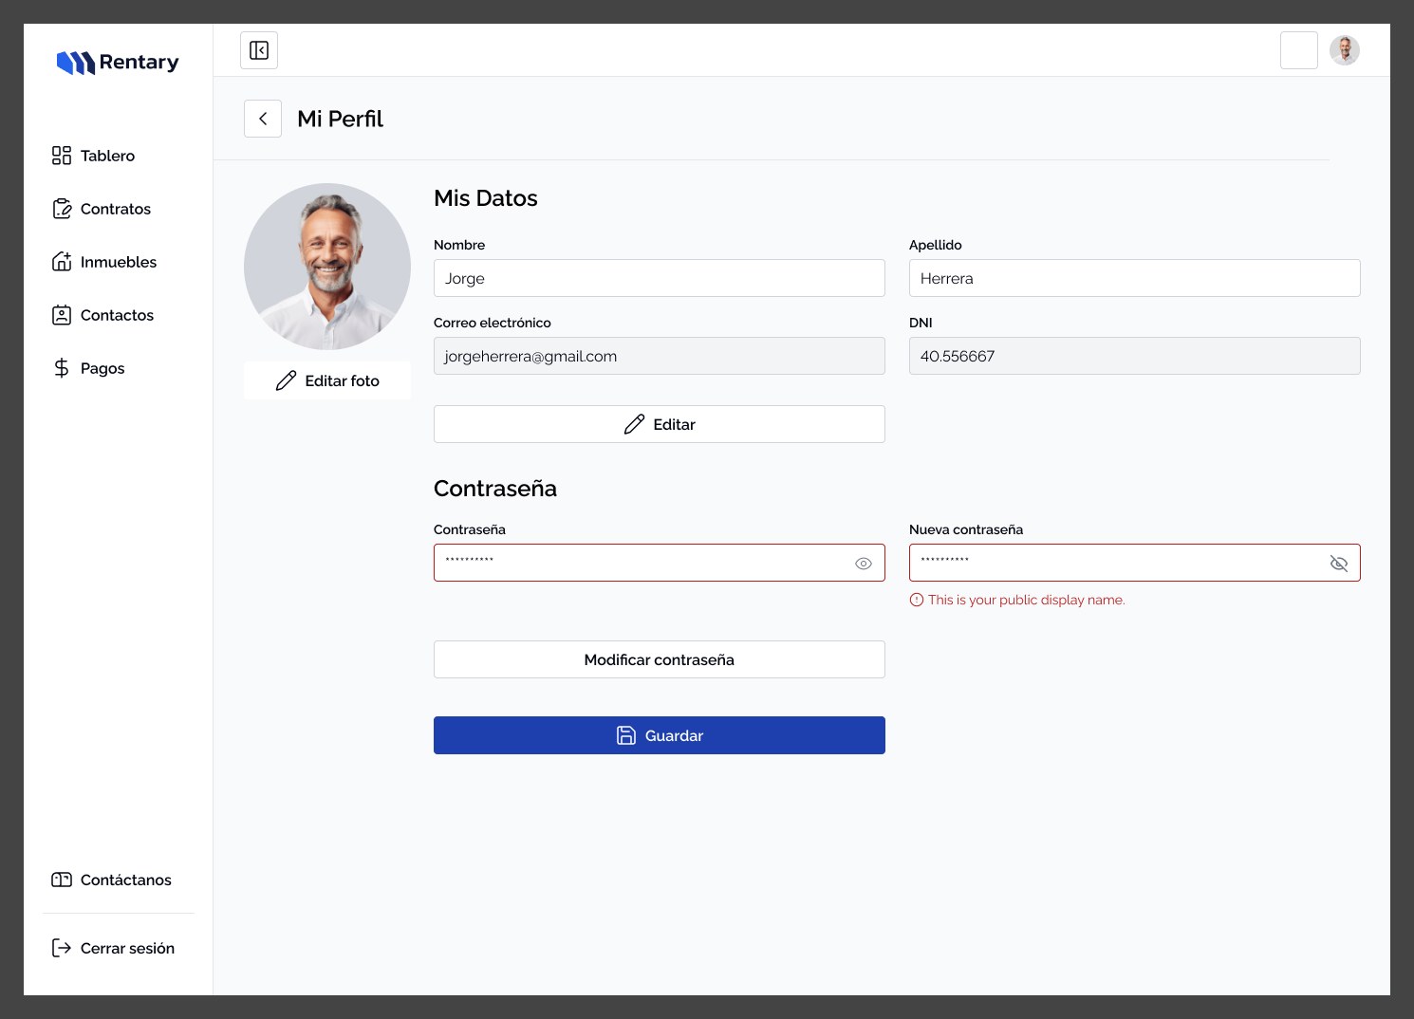
Task: Click the Correo electrónico field
Action: pyautogui.click(x=660, y=356)
